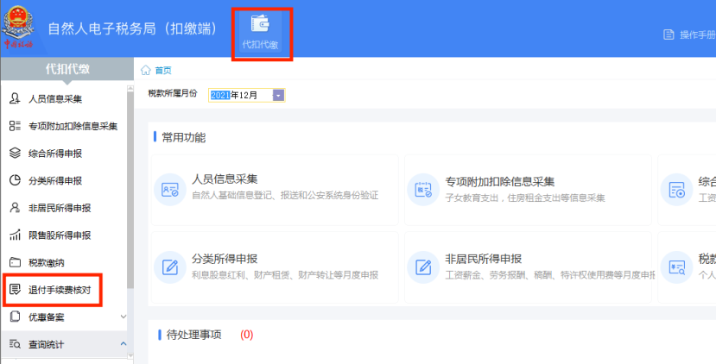Image resolution: width=716 pixels, height=364 pixels.
Task: Click the home icon beside 首页
Action: click(x=146, y=70)
